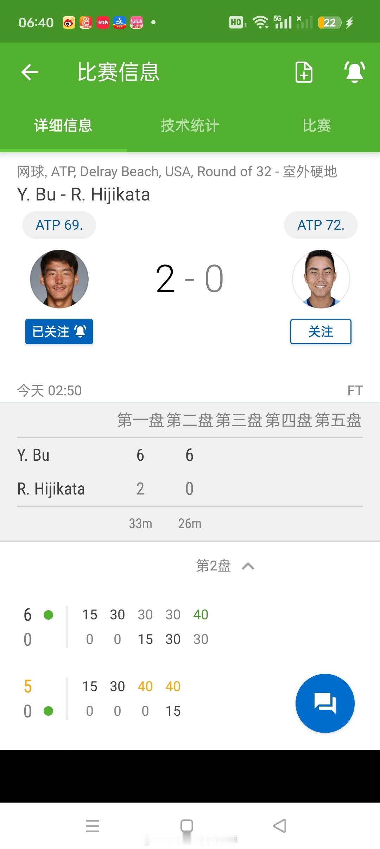Open the blue chat bubble button
This screenshot has height=849, width=380.
point(325,703)
